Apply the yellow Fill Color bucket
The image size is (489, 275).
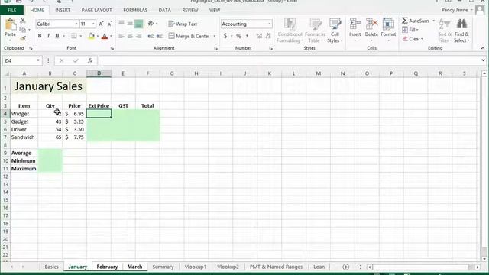92,36
